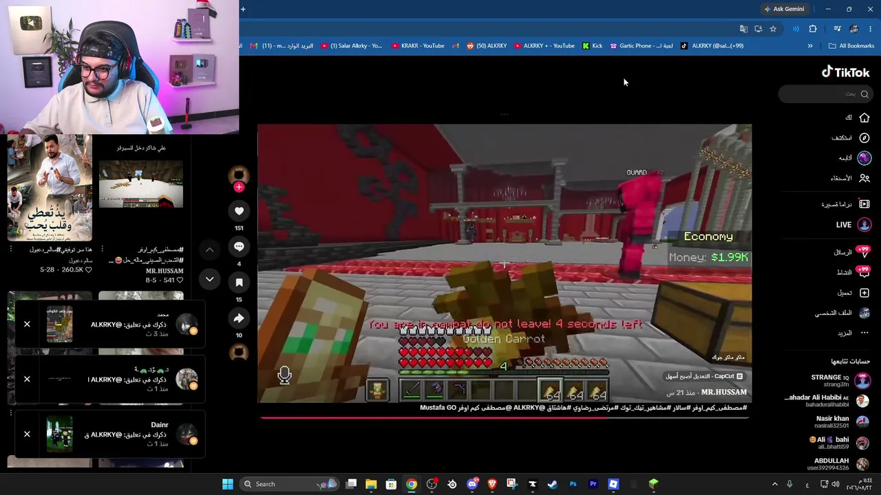
Task: Open Chrome three-dot menu
Action: pyautogui.click(x=871, y=29)
